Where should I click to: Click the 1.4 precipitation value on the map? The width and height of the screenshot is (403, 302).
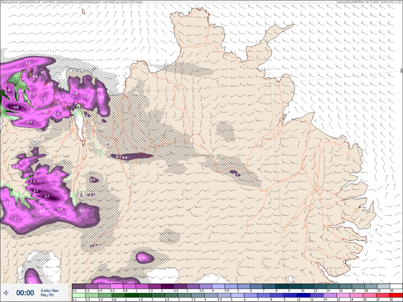(75, 93)
